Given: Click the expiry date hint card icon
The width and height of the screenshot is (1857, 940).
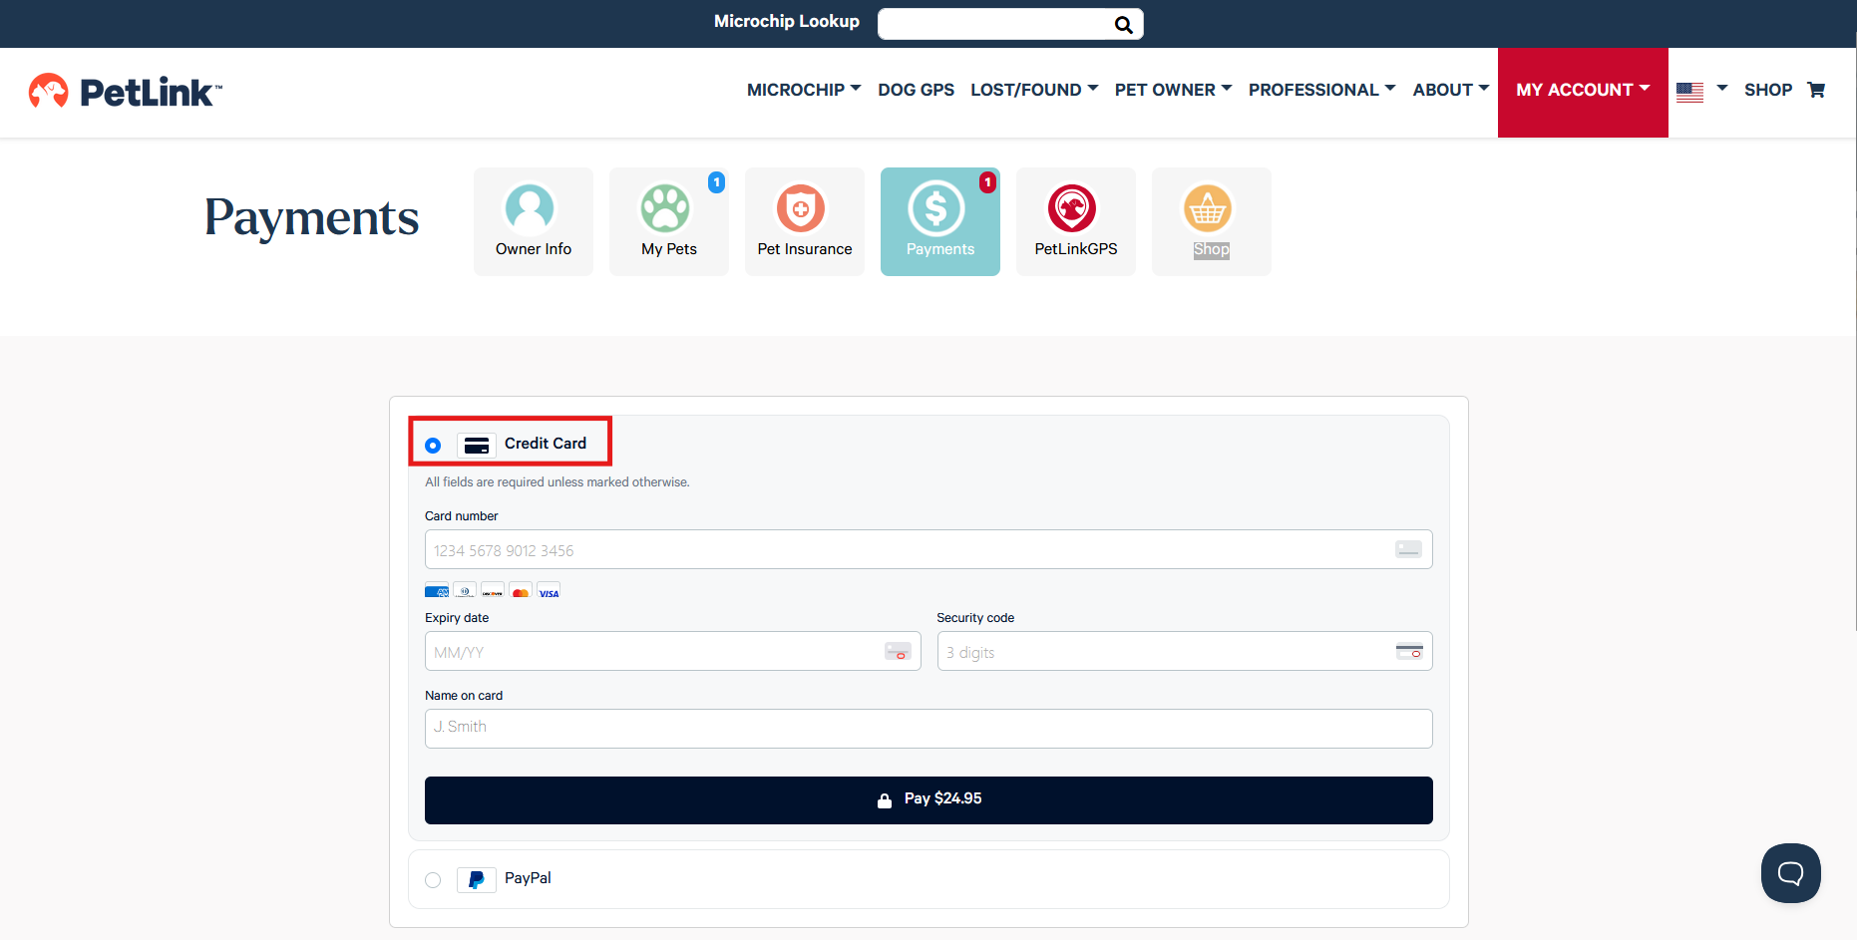Looking at the screenshot, I should (898, 651).
